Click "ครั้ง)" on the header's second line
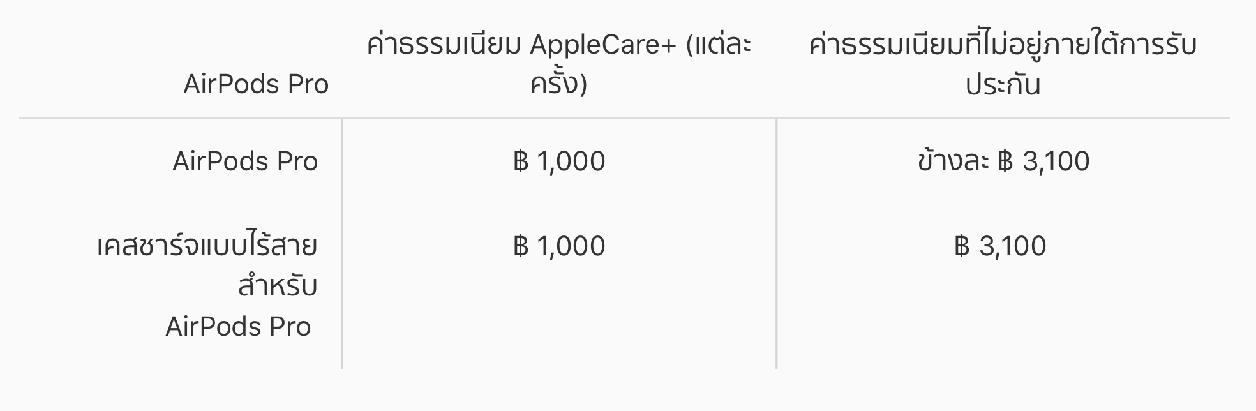1256x411 pixels. click(558, 84)
